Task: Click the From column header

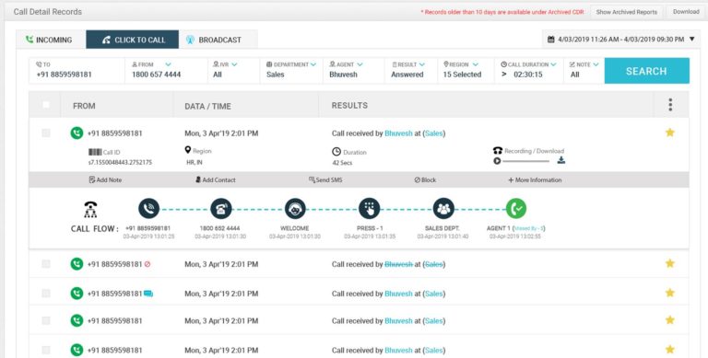Action: 84,106
